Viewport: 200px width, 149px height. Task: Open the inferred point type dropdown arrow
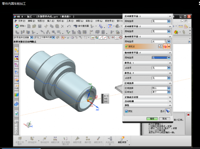point(169,47)
